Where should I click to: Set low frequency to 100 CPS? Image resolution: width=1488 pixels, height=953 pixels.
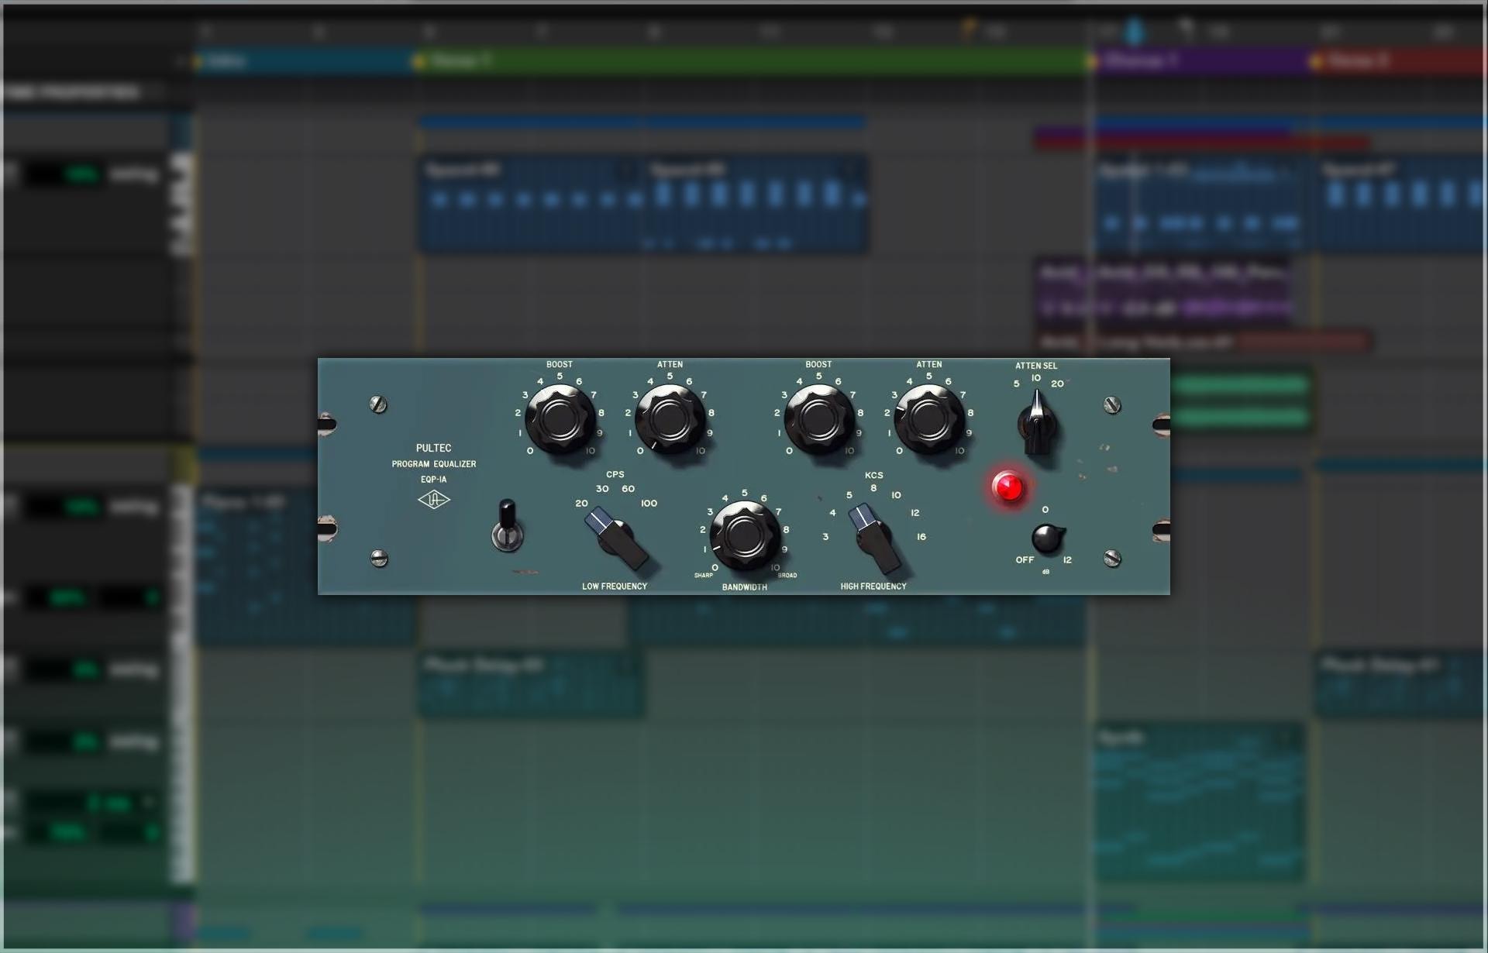[x=649, y=504]
